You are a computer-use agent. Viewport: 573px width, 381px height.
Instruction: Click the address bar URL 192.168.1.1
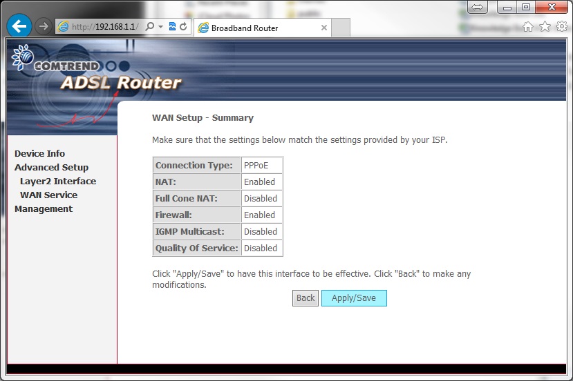(x=105, y=27)
